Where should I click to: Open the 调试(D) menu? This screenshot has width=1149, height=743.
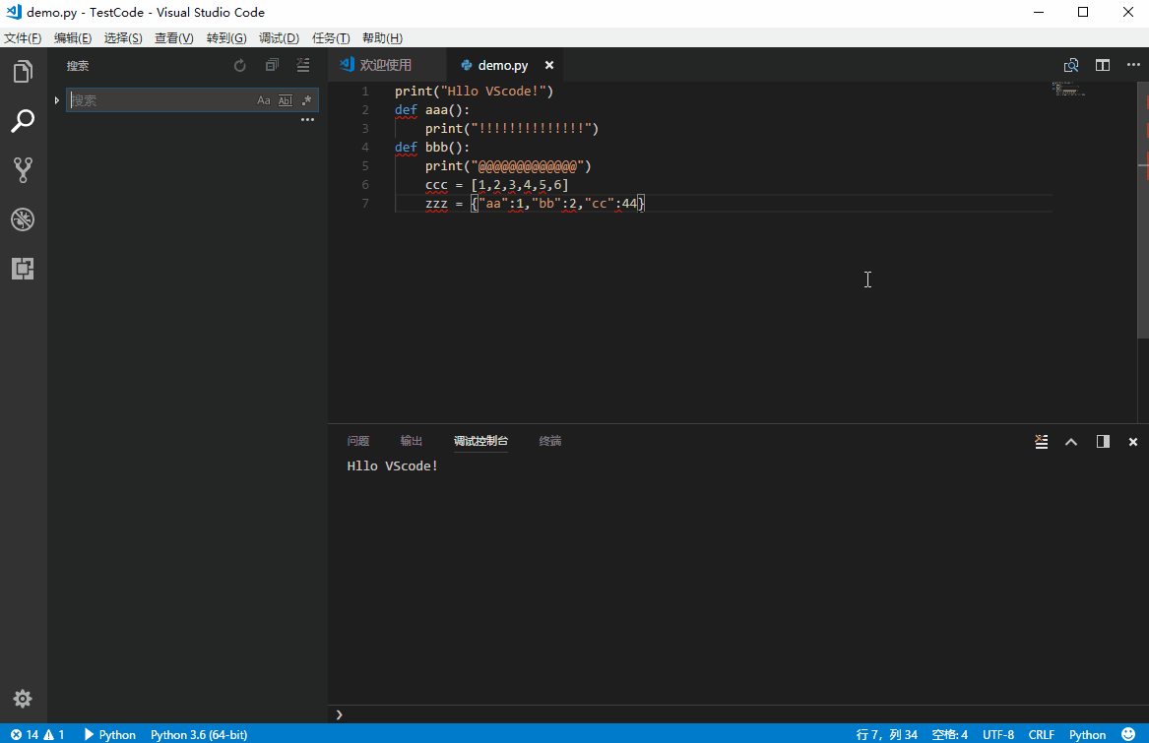coord(279,37)
